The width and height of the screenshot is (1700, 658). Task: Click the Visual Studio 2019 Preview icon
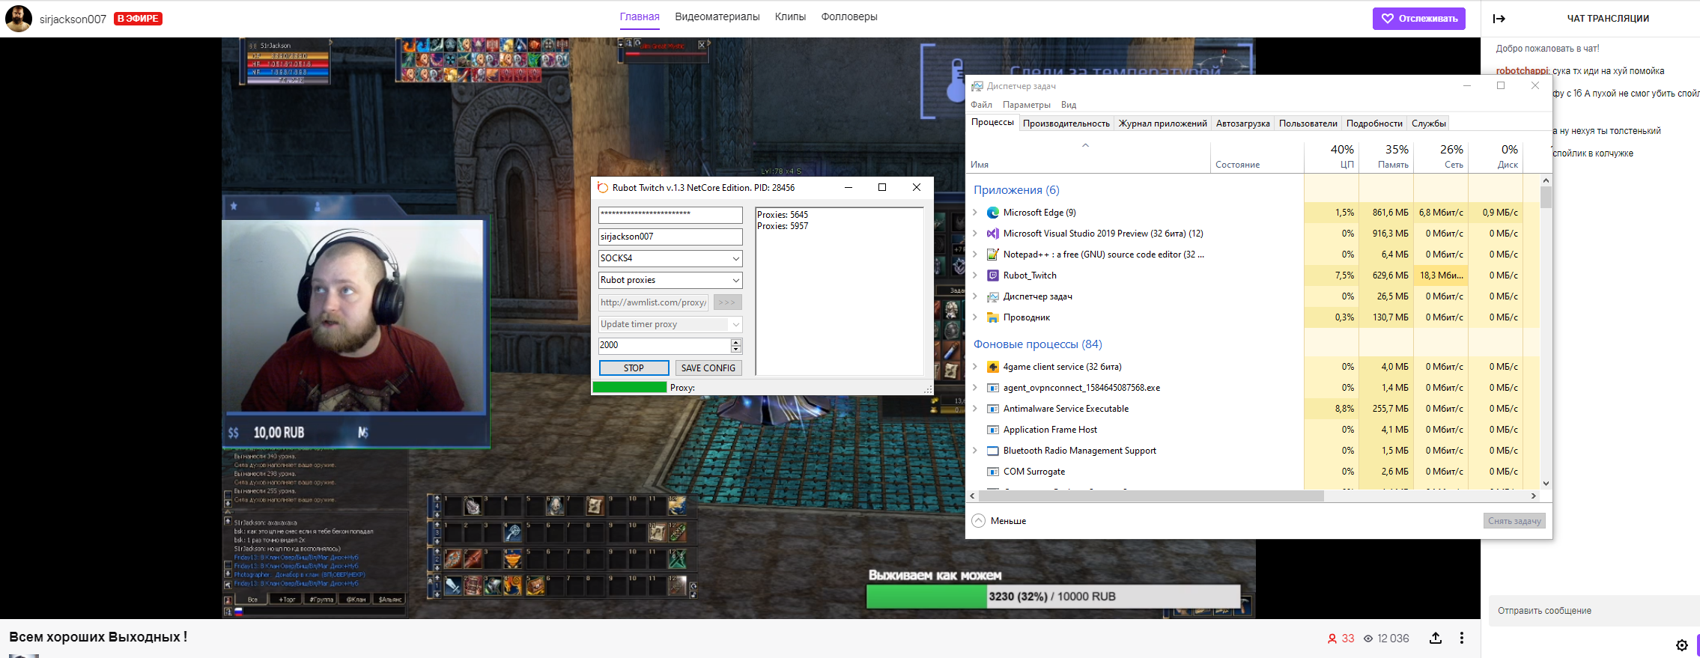pos(992,234)
